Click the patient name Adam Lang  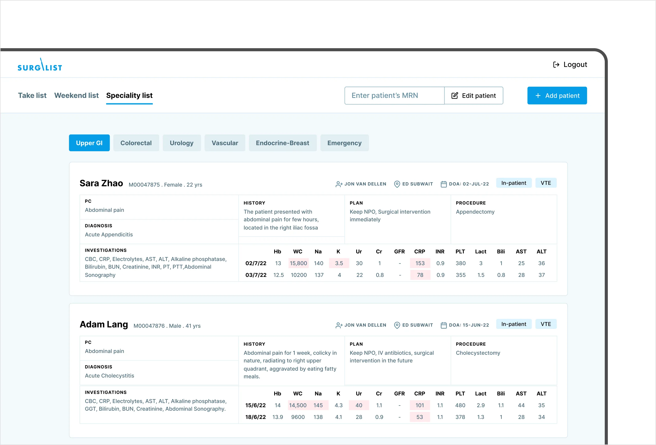tap(104, 325)
